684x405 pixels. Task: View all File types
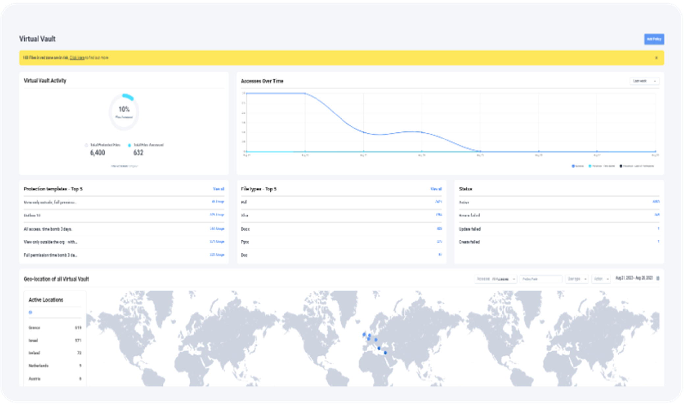[436, 189]
